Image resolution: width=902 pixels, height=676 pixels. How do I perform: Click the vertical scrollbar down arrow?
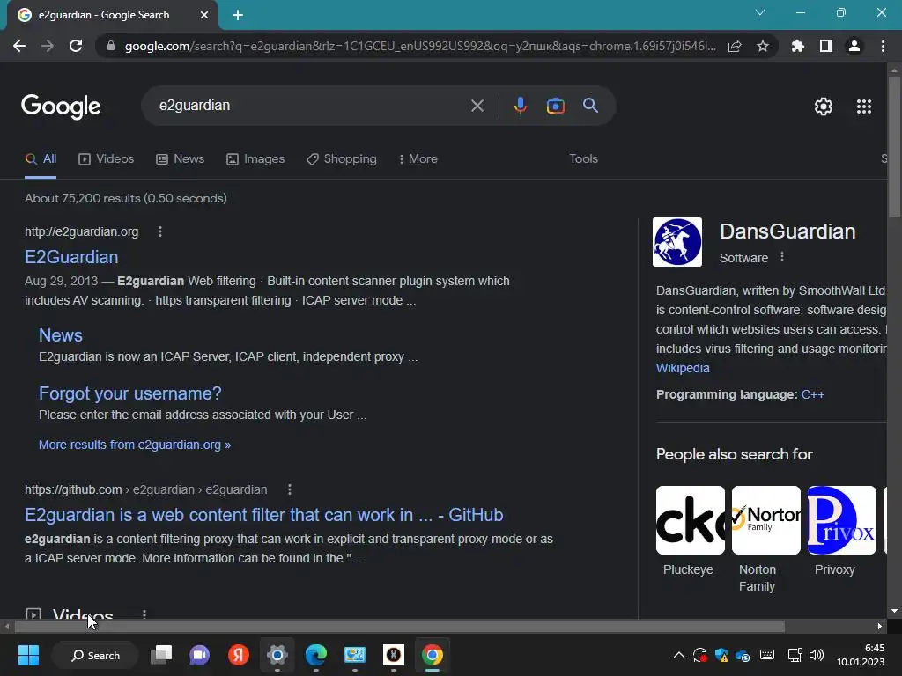coord(894,611)
